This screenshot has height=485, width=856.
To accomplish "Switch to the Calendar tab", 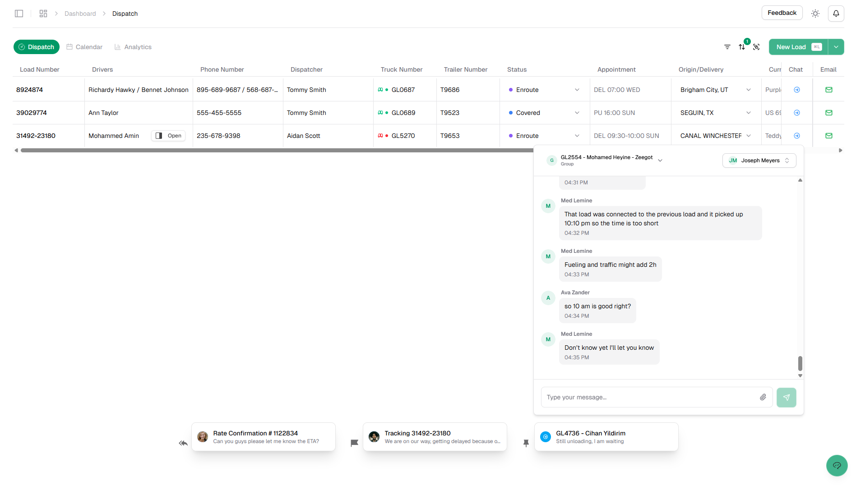I will click(84, 46).
